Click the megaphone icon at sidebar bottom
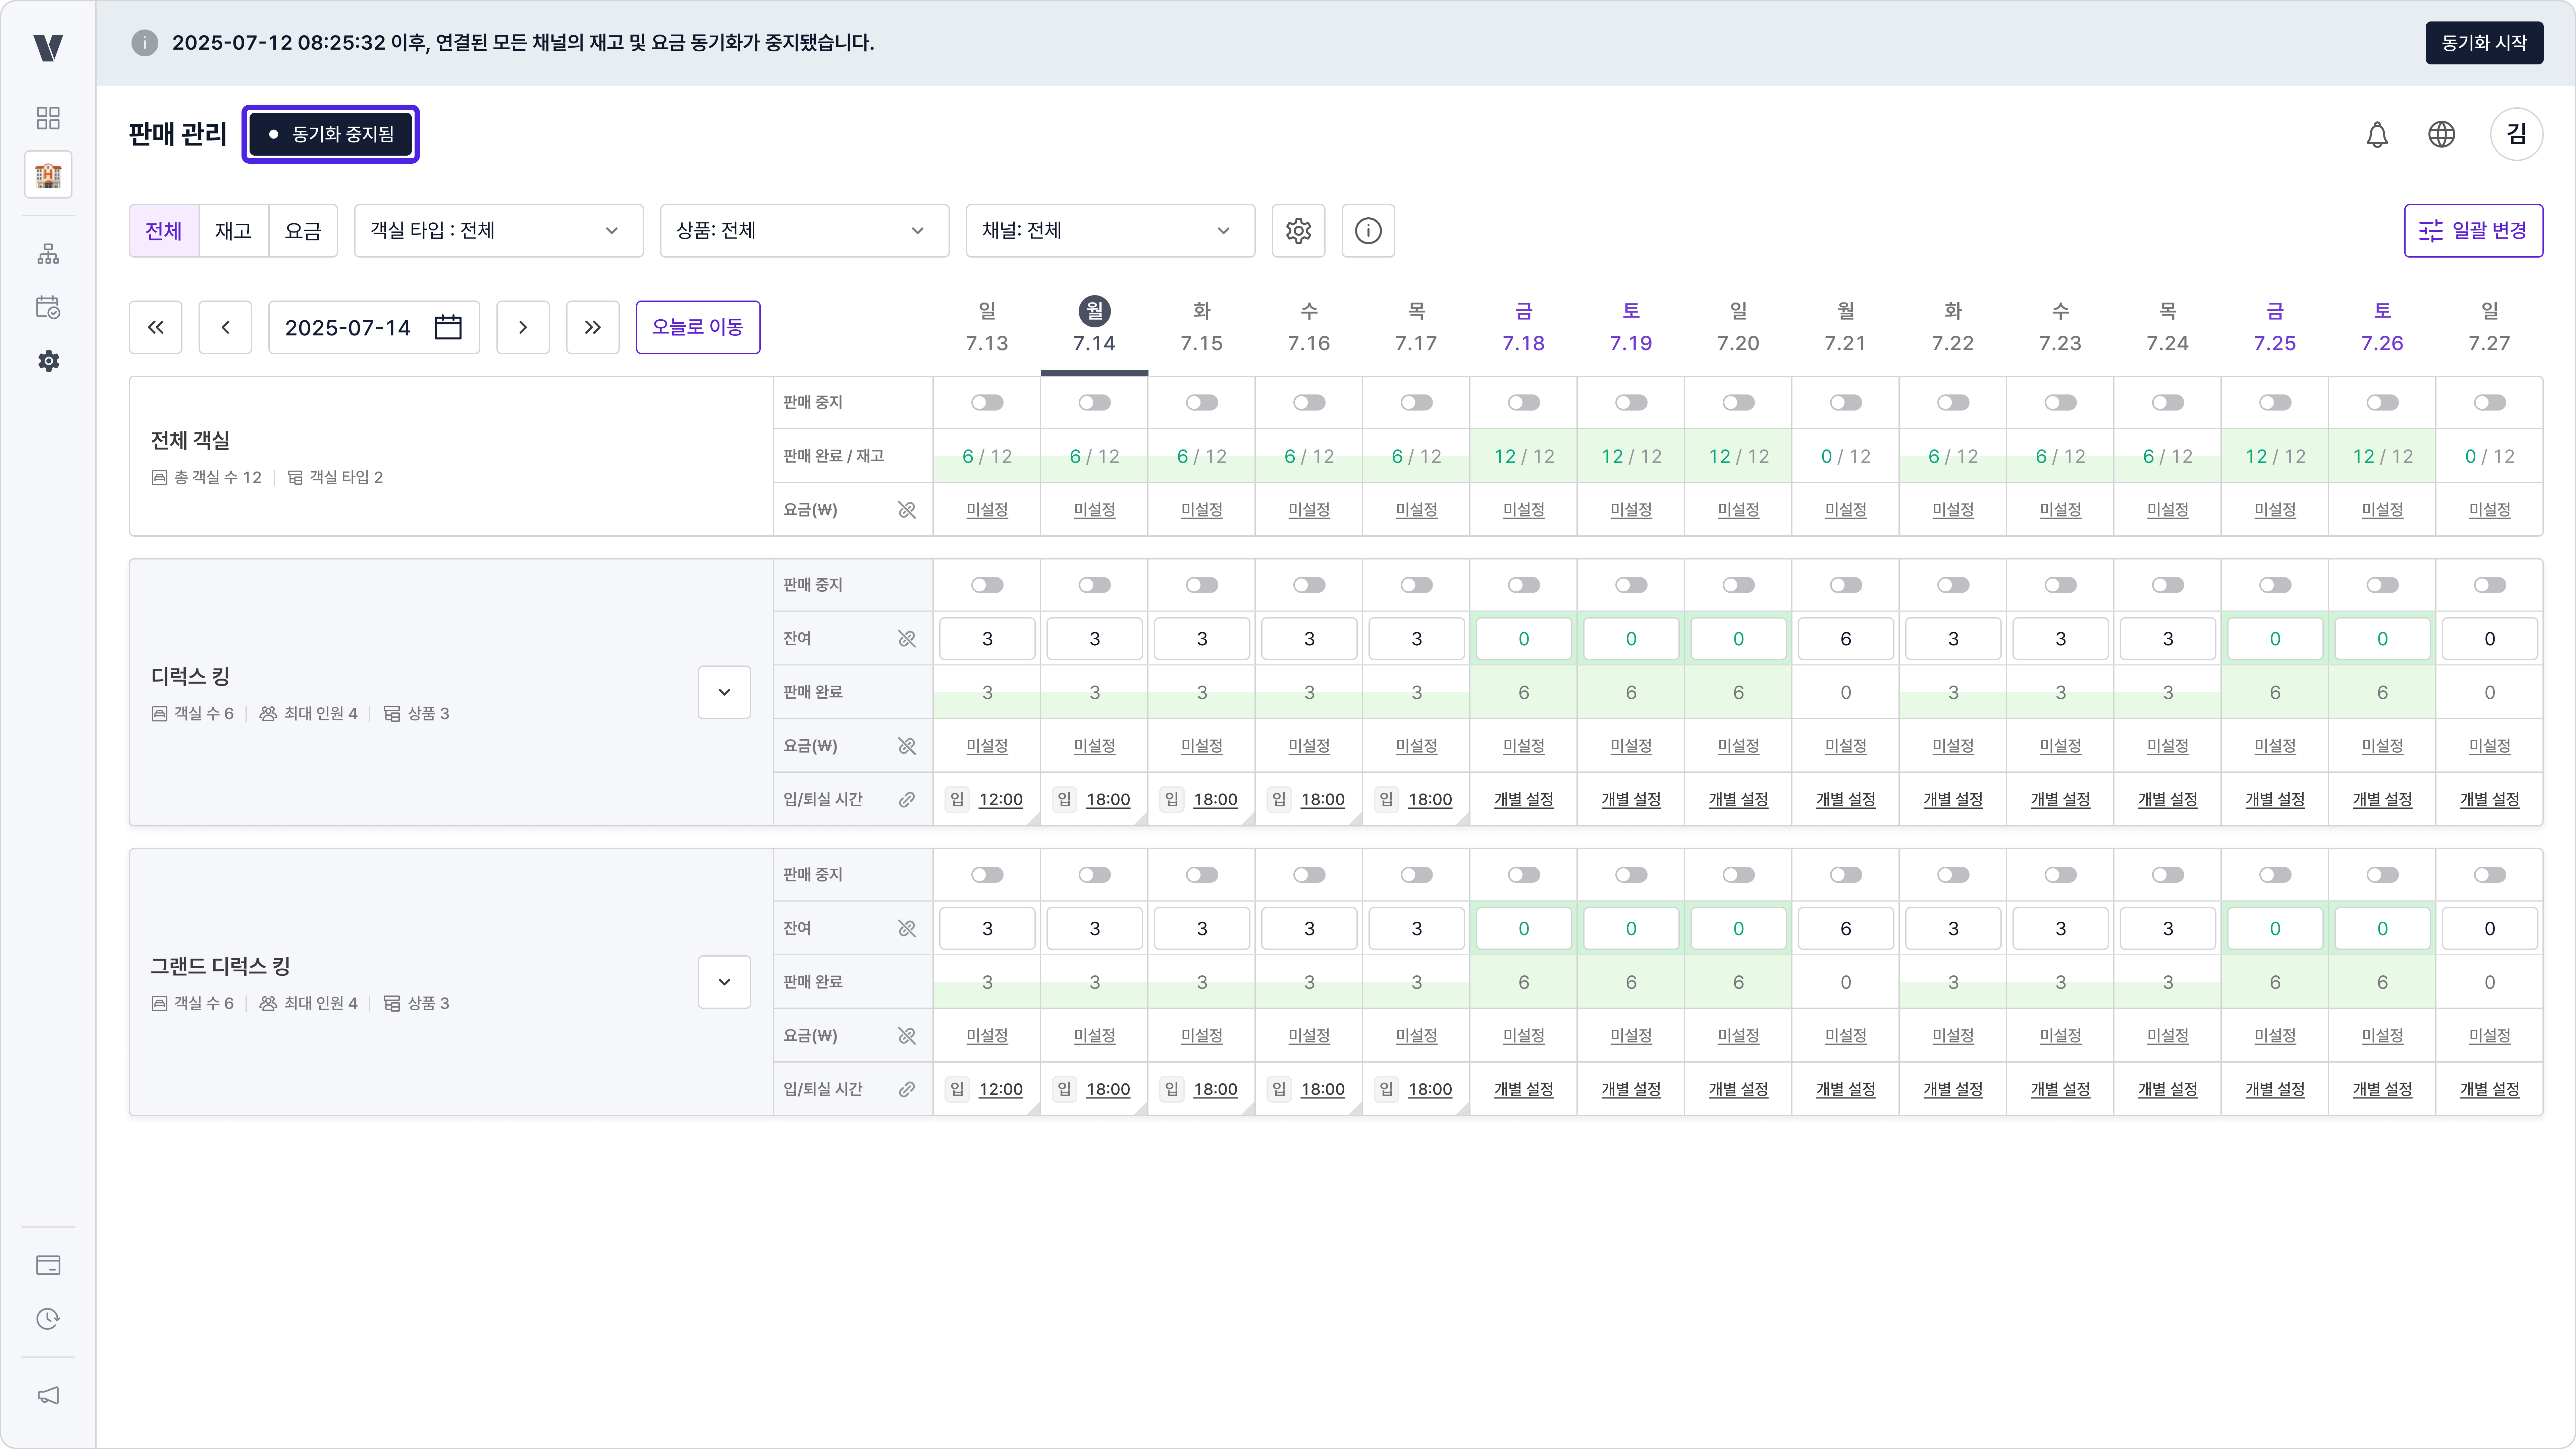 [x=48, y=1395]
